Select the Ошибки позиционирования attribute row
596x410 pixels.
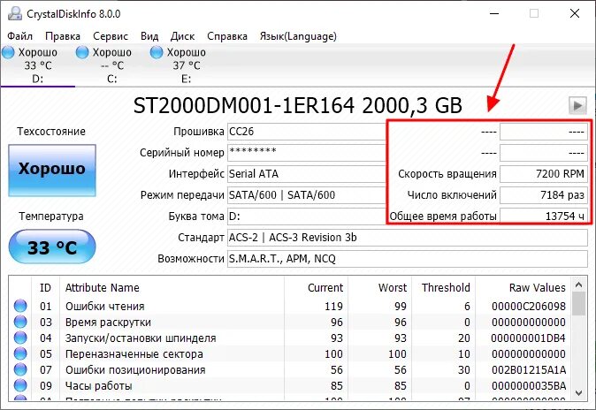click(x=290, y=369)
